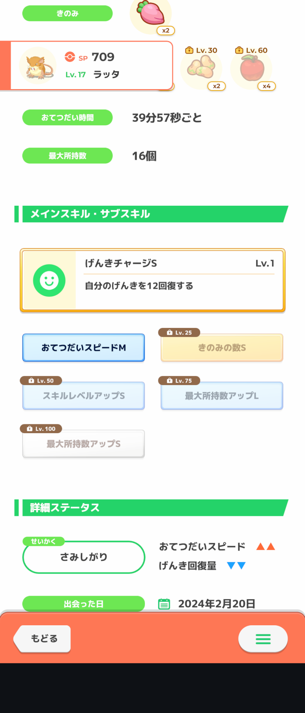Tap the Pokéball SP icon
305x713 pixels.
tap(70, 57)
